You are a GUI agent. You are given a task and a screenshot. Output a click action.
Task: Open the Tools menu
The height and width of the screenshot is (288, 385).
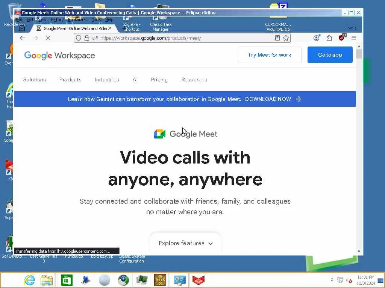point(96,19)
